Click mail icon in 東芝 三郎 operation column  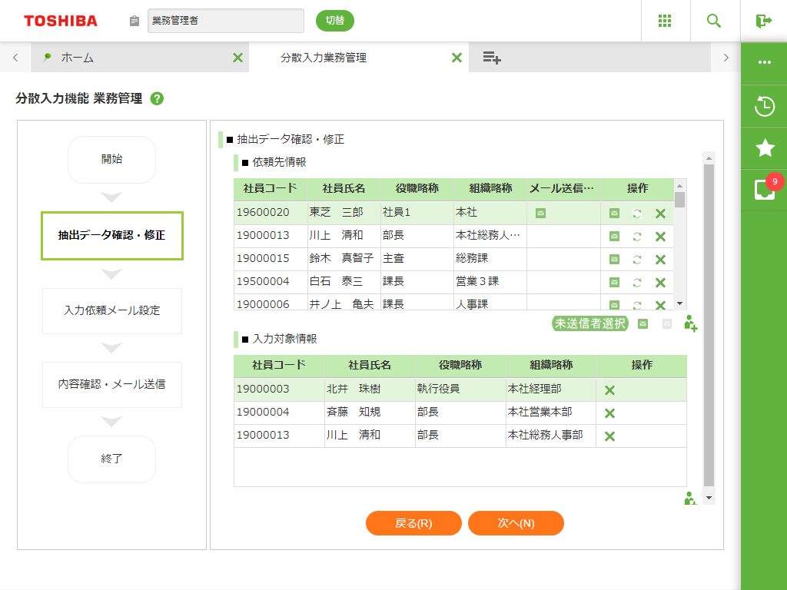pyautogui.click(x=614, y=213)
